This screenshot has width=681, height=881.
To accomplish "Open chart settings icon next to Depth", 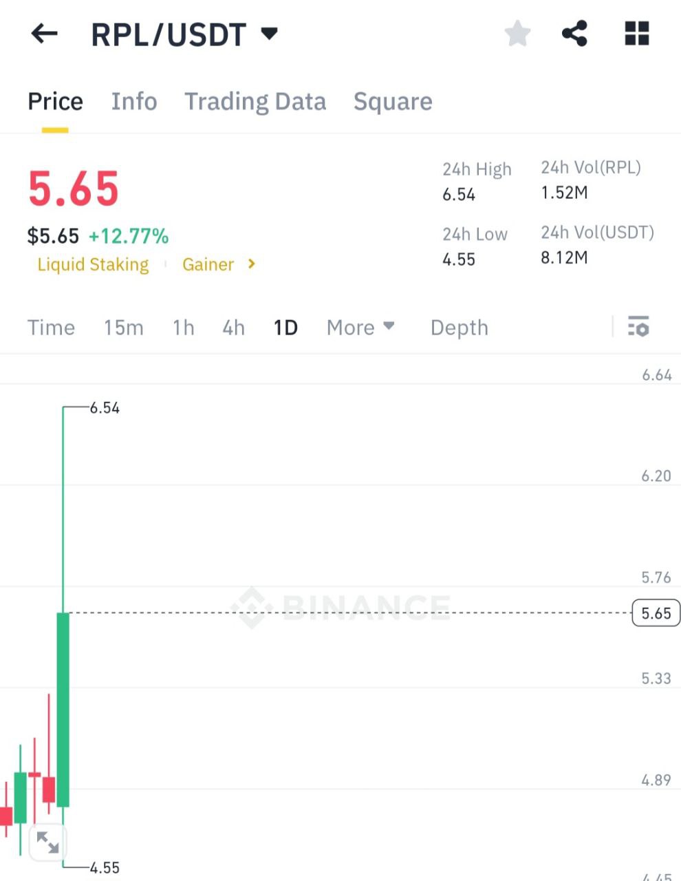I will pos(638,327).
